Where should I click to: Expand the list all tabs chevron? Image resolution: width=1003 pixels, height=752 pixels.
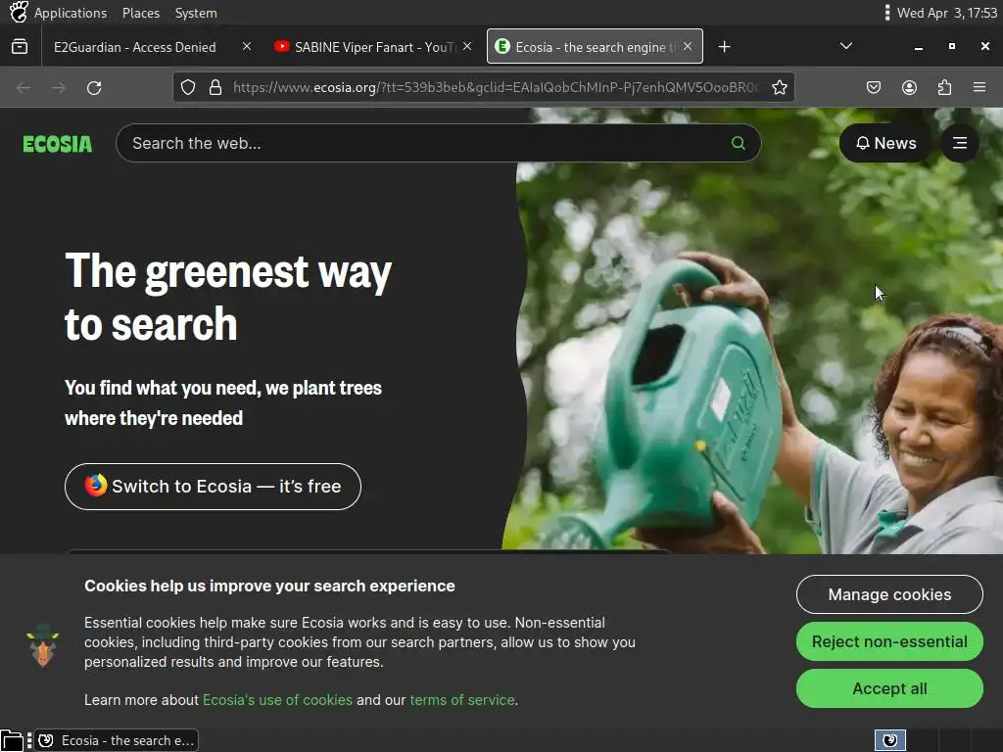pos(845,46)
